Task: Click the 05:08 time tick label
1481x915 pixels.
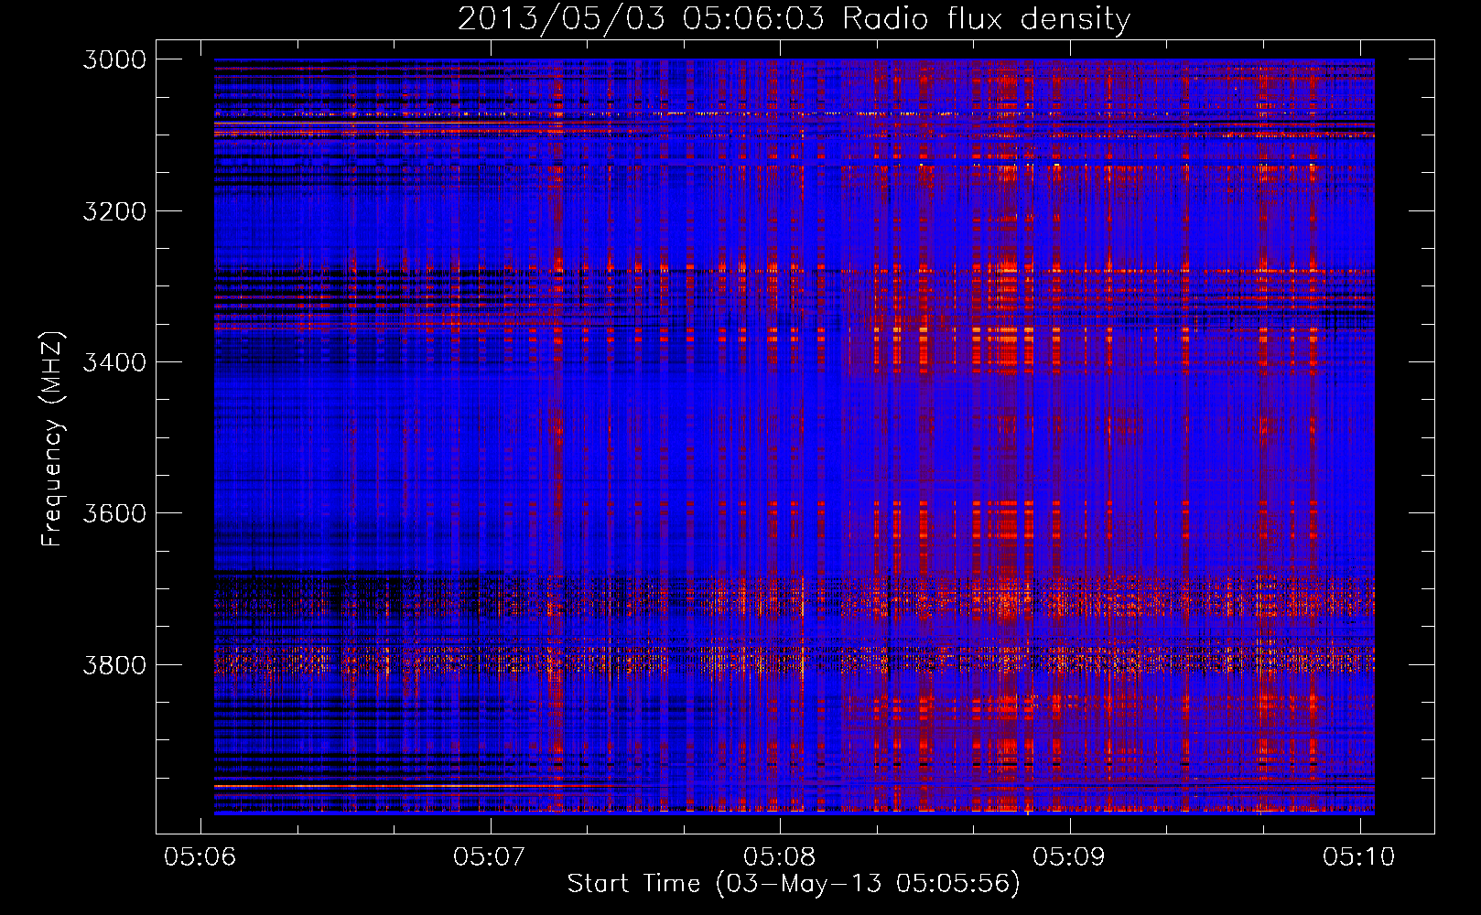Action: [780, 856]
